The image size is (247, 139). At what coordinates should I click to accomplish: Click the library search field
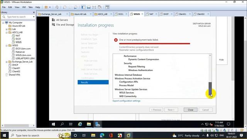18,17
